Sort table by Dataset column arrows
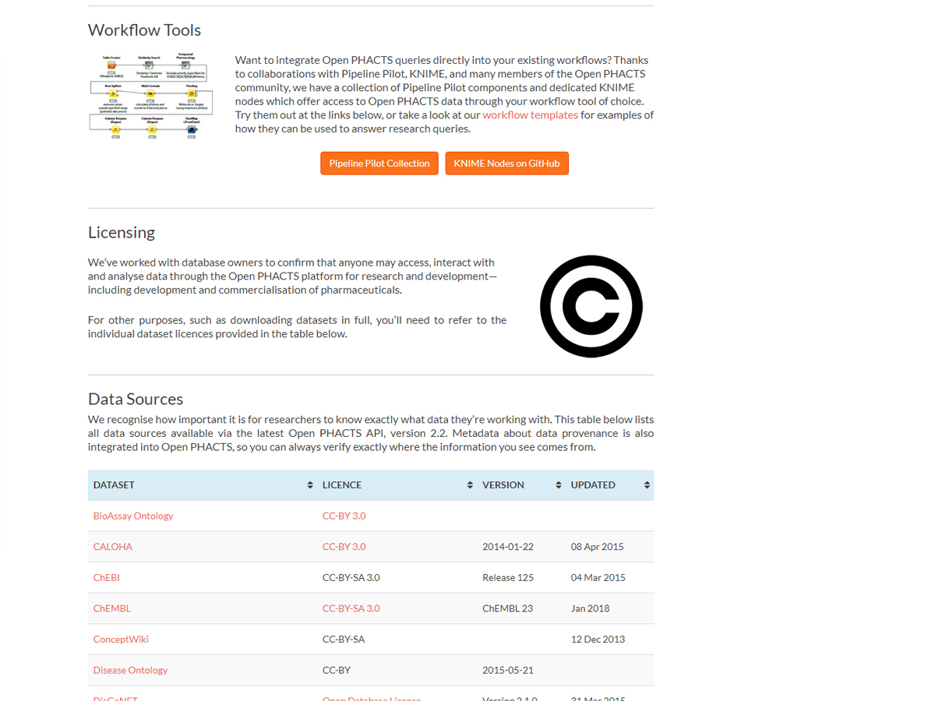 point(310,485)
